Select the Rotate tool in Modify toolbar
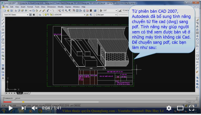The image size is (201, 115). tap(198, 39)
